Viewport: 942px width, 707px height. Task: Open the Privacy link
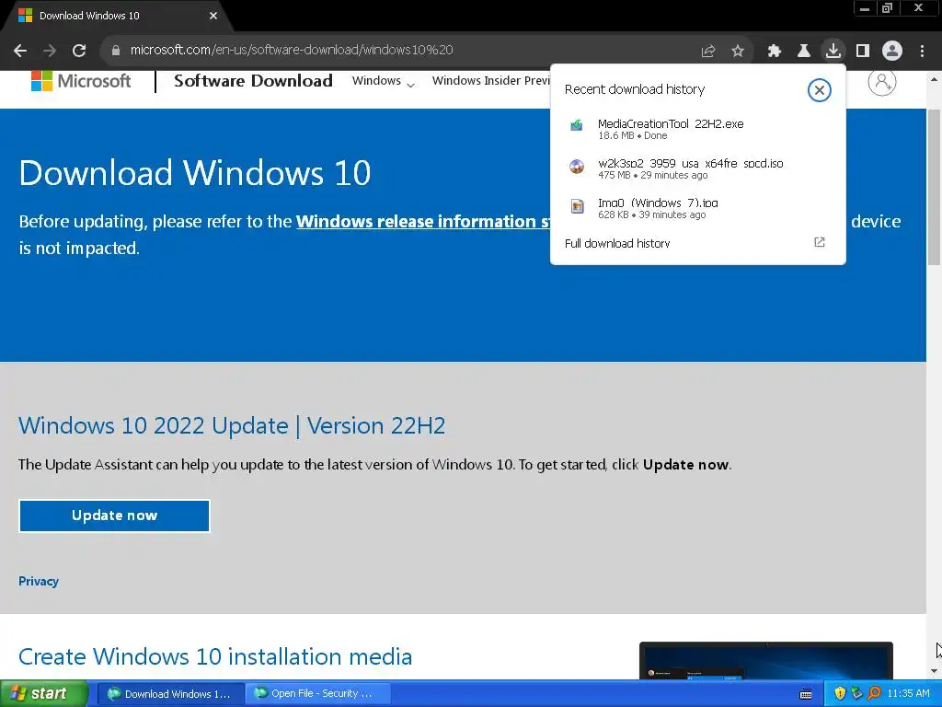(x=39, y=582)
